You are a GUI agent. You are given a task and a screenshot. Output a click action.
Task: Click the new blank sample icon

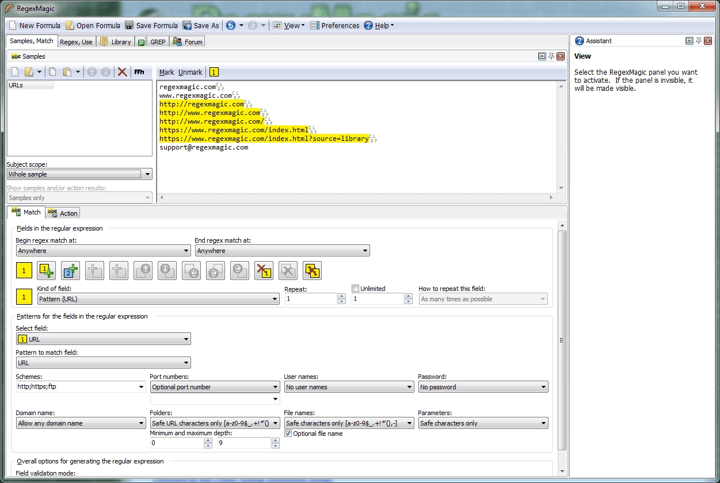point(15,72)
